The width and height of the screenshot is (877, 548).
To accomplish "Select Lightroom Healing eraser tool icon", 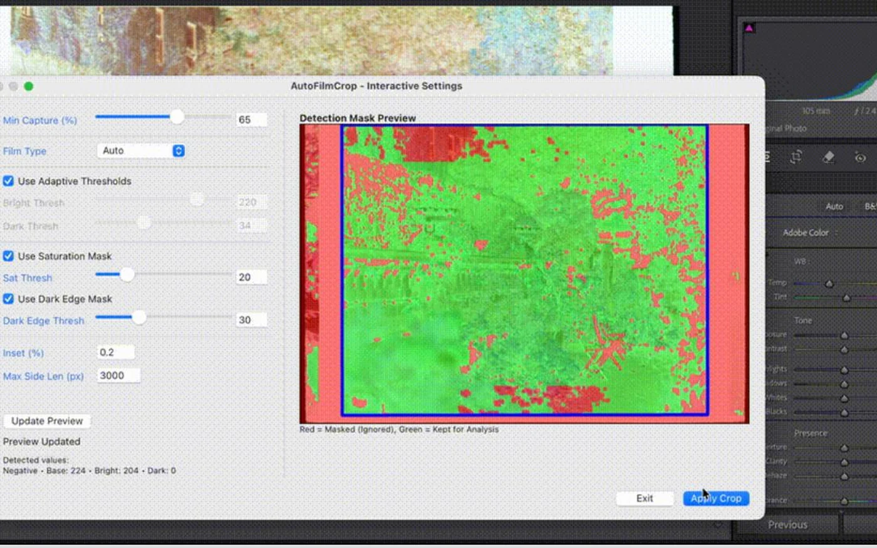I will pyautogui.click(x=828, y=157).
